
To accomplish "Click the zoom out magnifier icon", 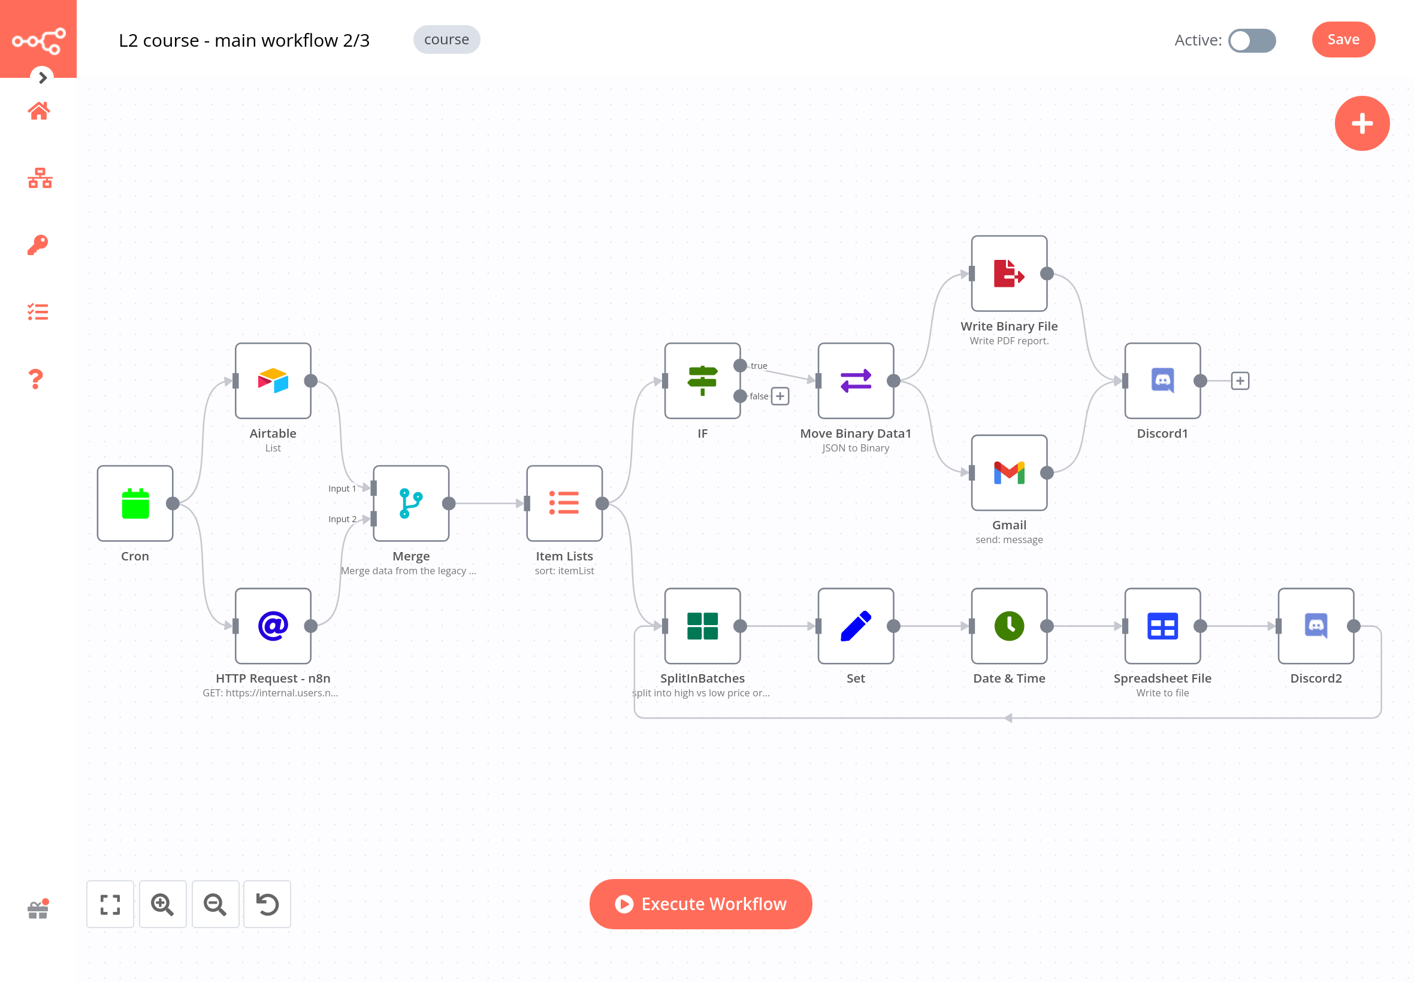I will tap(215, 902).
